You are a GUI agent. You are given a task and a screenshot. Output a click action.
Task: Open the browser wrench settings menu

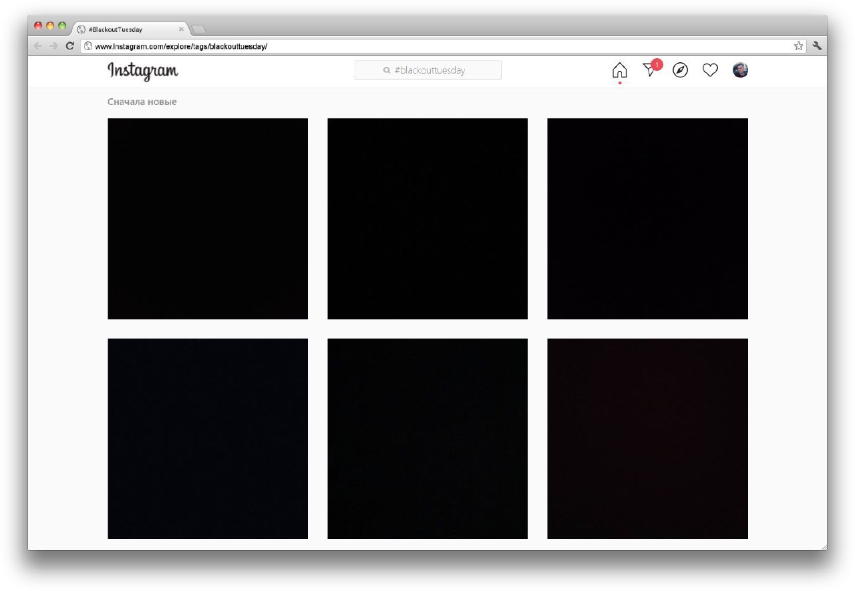[816, 46]
